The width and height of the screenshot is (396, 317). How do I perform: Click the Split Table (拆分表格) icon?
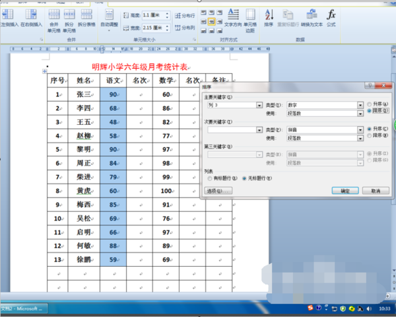(x=86, y=14)
